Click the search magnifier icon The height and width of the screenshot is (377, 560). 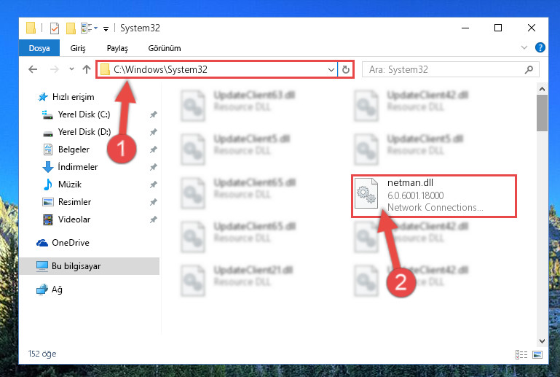pyautogui.click(x=529, y=69)
